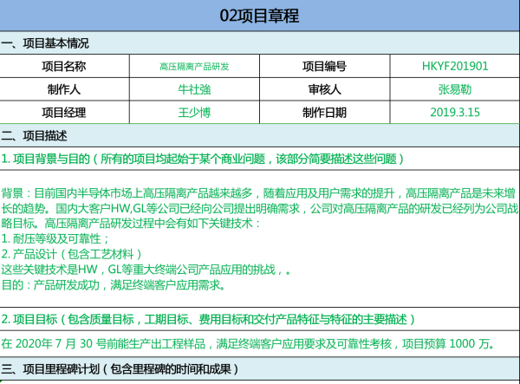
Task: Select the 制作人 label cell
Action: click(x=64, y=89)
